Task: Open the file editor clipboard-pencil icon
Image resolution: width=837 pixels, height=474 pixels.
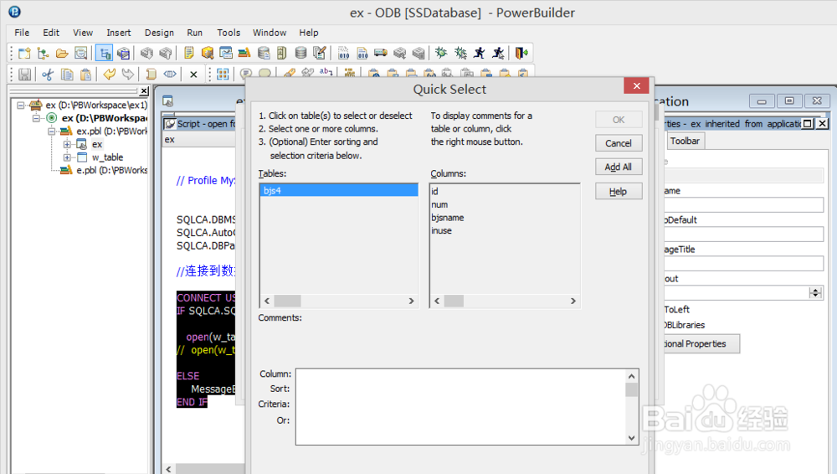Action: (319, 53)
